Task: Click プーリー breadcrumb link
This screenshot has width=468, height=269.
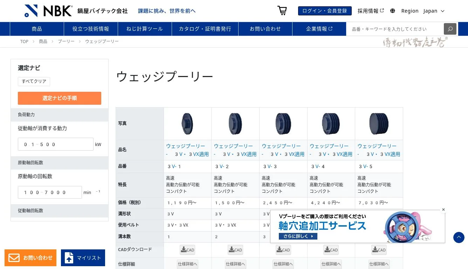Action: point(66,41)
